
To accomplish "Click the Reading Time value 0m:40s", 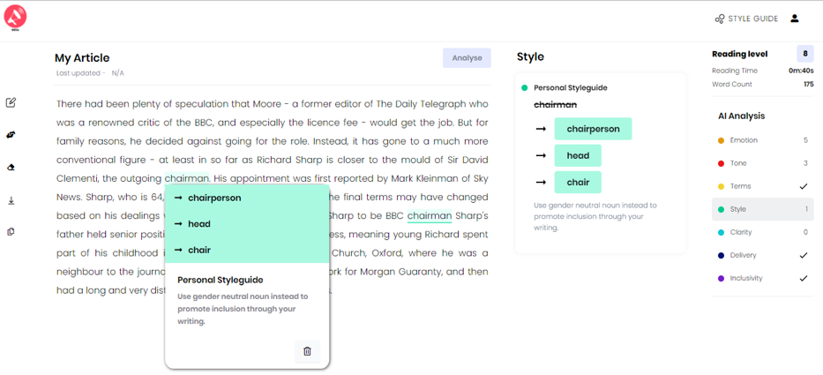I will 801,71.
